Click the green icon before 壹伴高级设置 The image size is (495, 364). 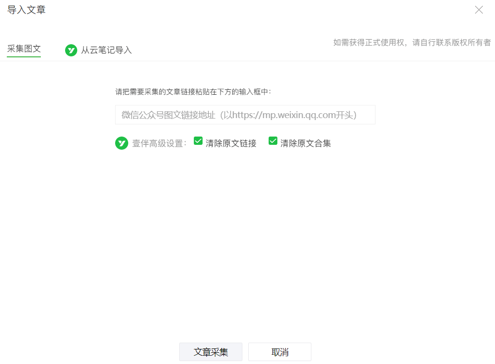coord(121,143)
